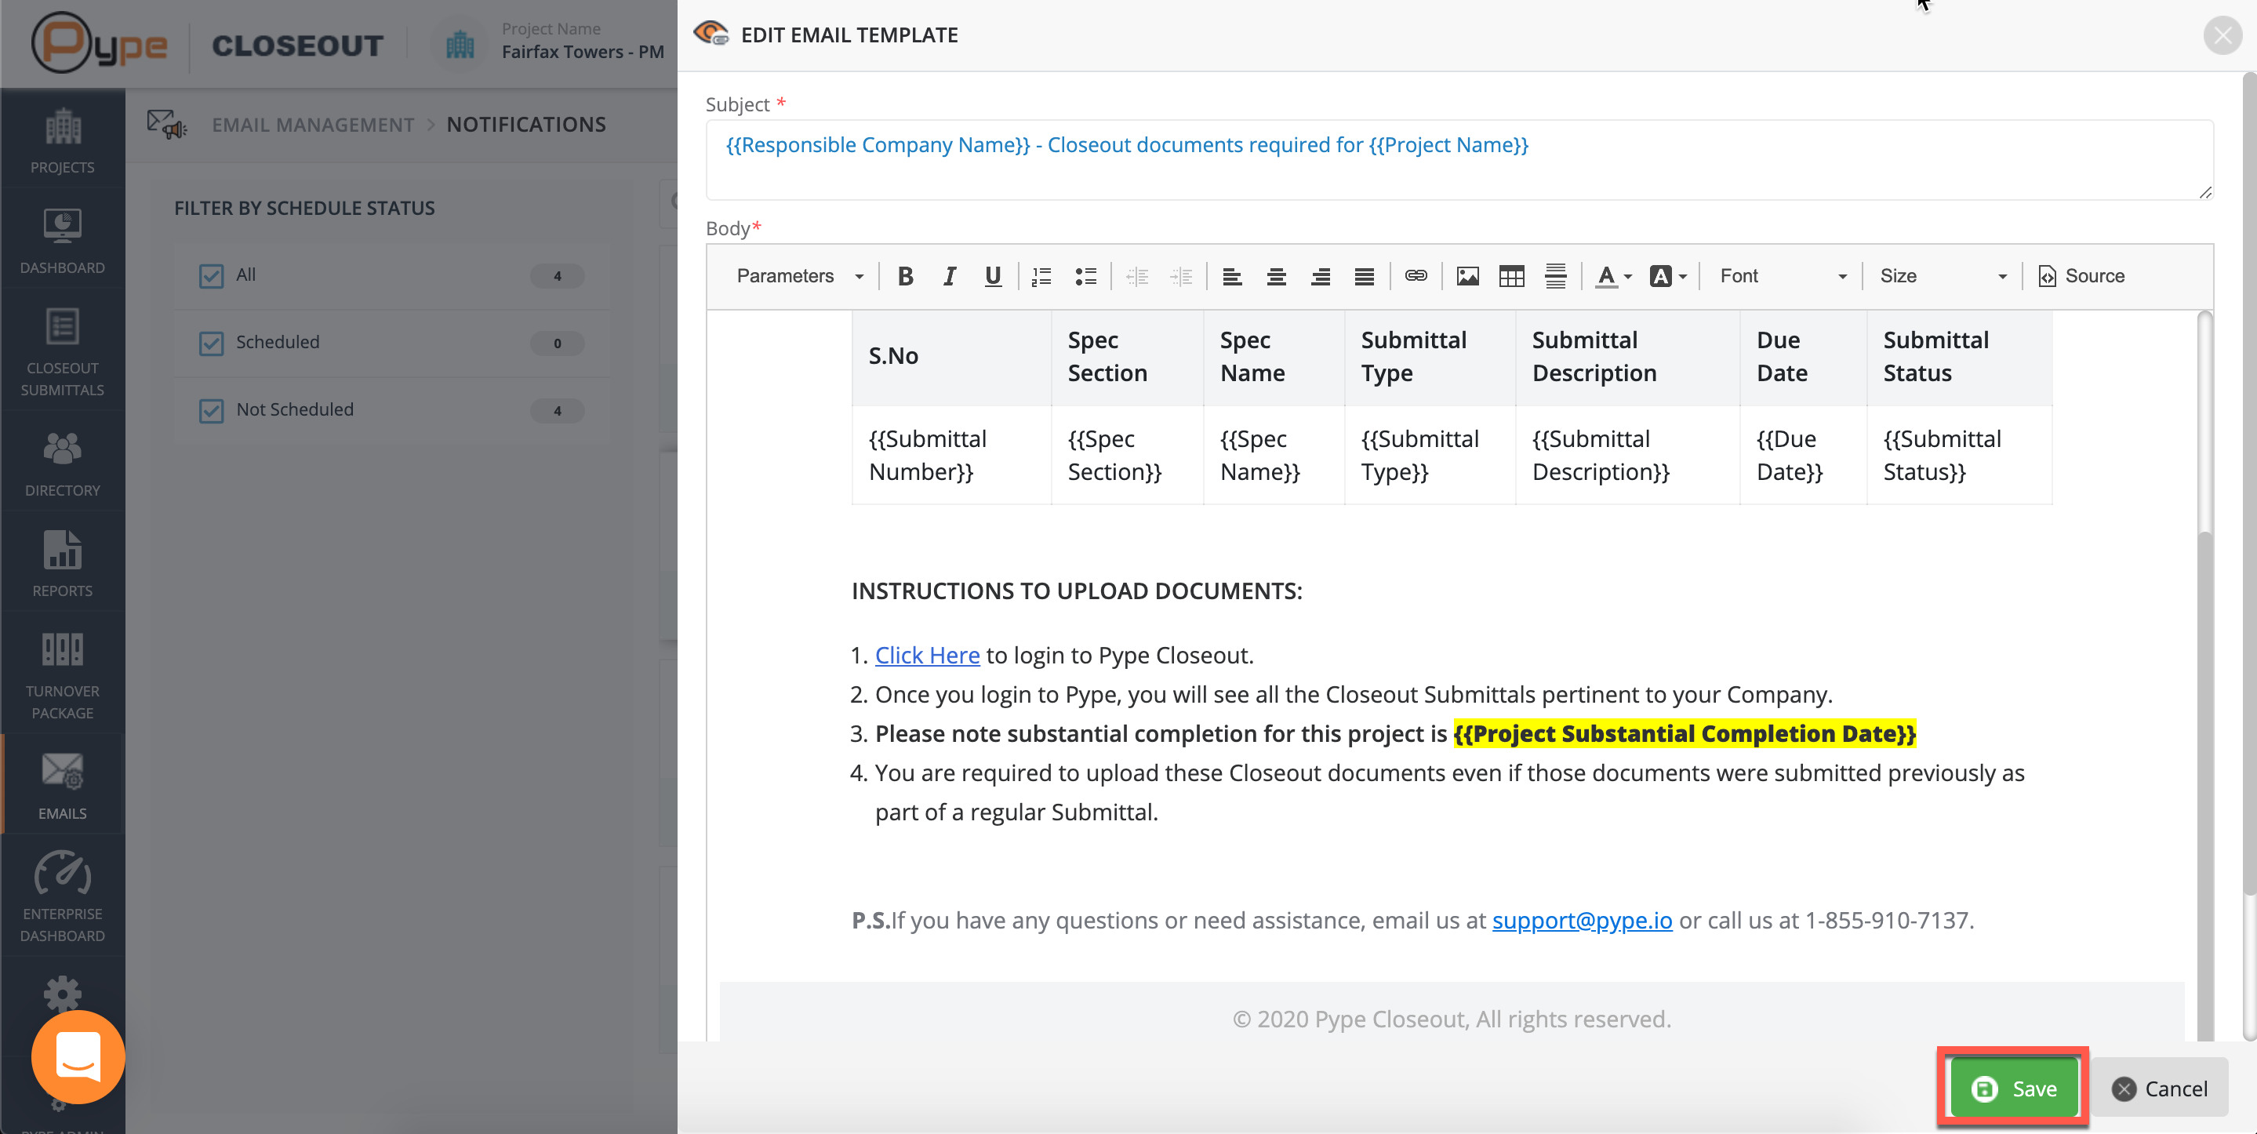Image resolution: width=2257 pixels, height=1134 pixels.
Task: Center align the selected text
Action: pyautogui.click(x=1276, y=276)
